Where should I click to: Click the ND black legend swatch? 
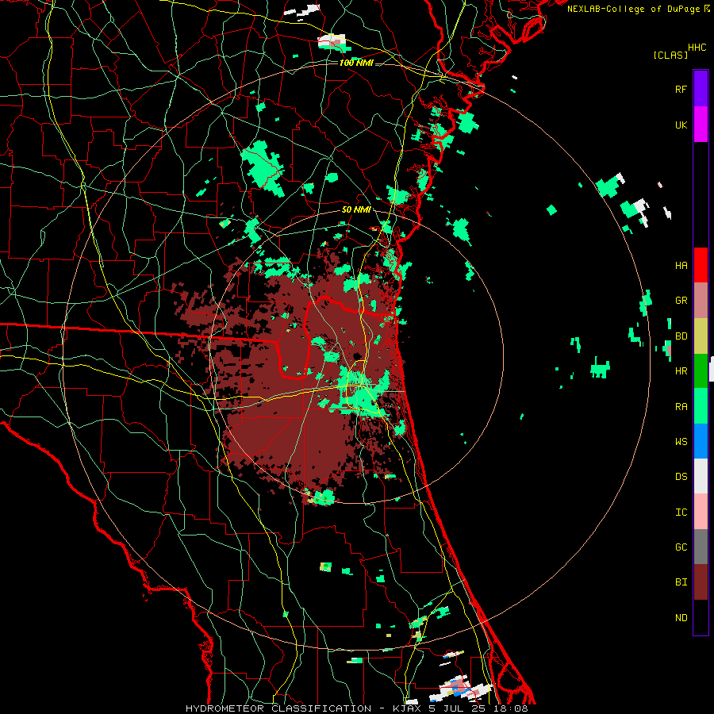(x=701, y=617)
